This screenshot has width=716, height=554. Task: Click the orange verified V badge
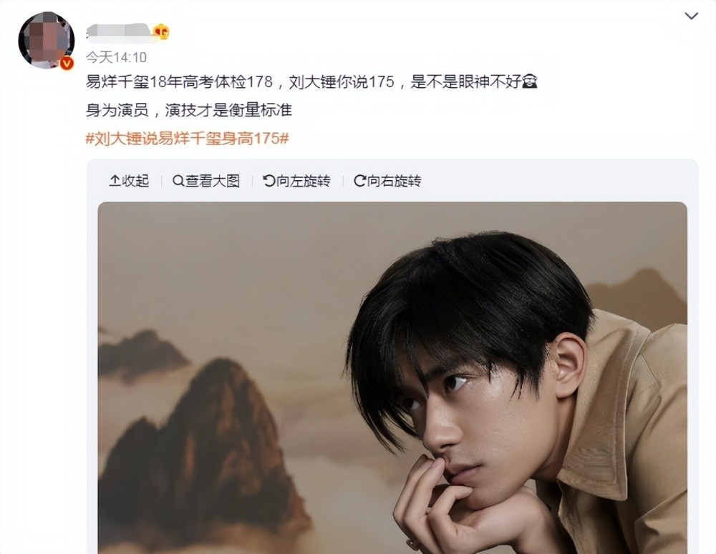[67, 63]
